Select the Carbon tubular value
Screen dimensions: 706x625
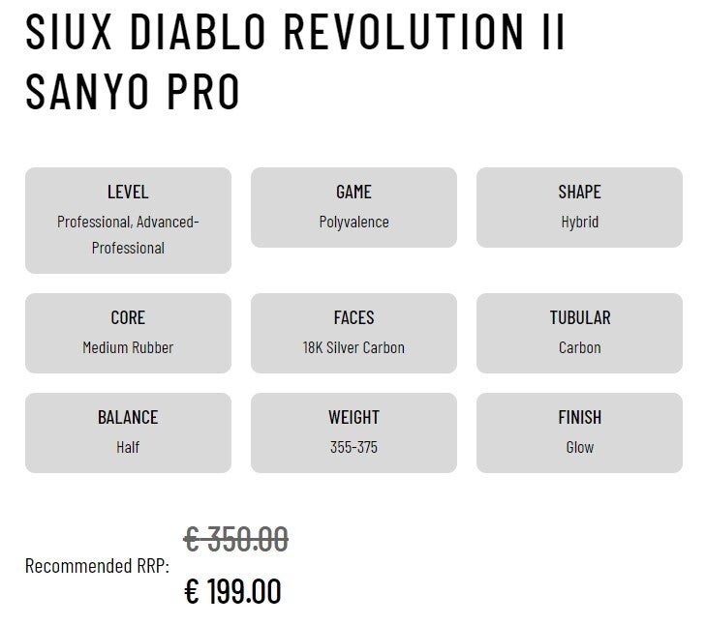click(x=579, y=347)
